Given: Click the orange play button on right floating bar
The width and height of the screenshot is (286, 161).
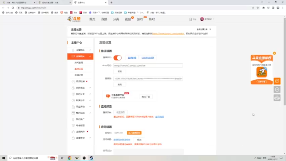Looking at the screenshot, I should pos(277,81).
